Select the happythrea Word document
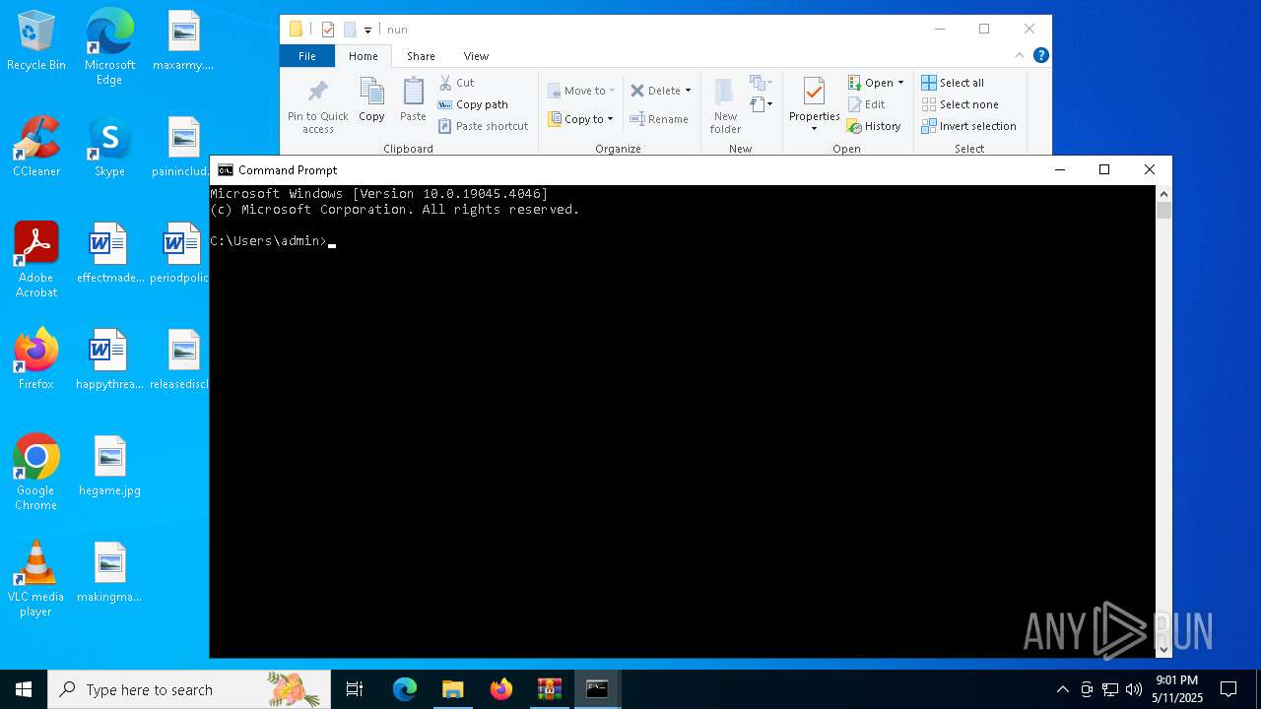The image size is (1261, 709). 109,360
